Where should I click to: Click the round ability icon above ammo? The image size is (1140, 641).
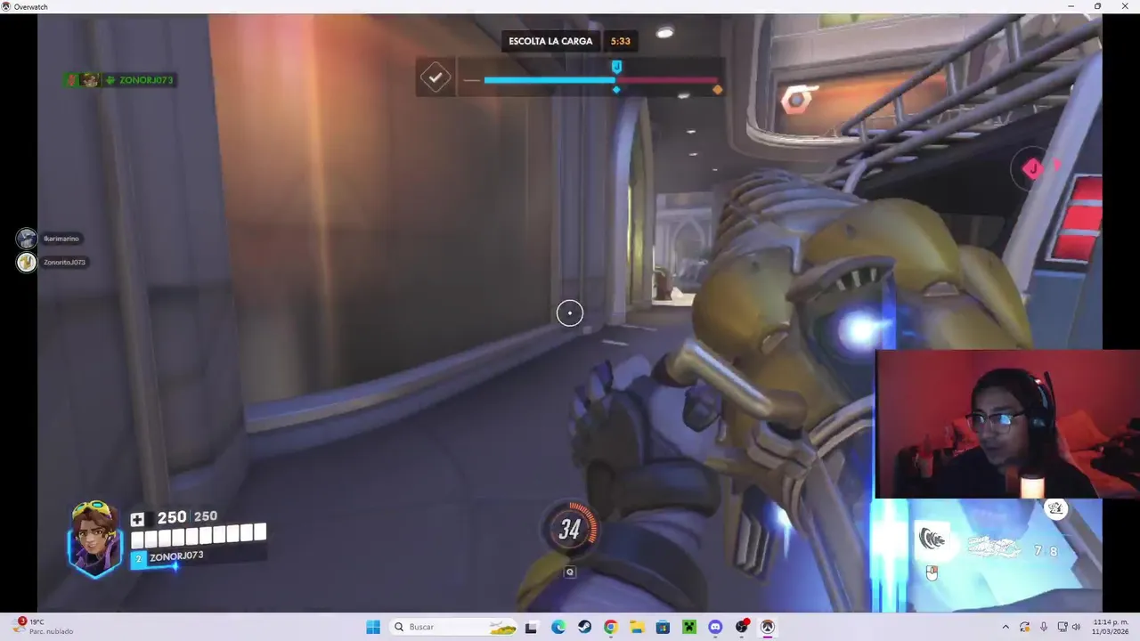coord(1055,508)
